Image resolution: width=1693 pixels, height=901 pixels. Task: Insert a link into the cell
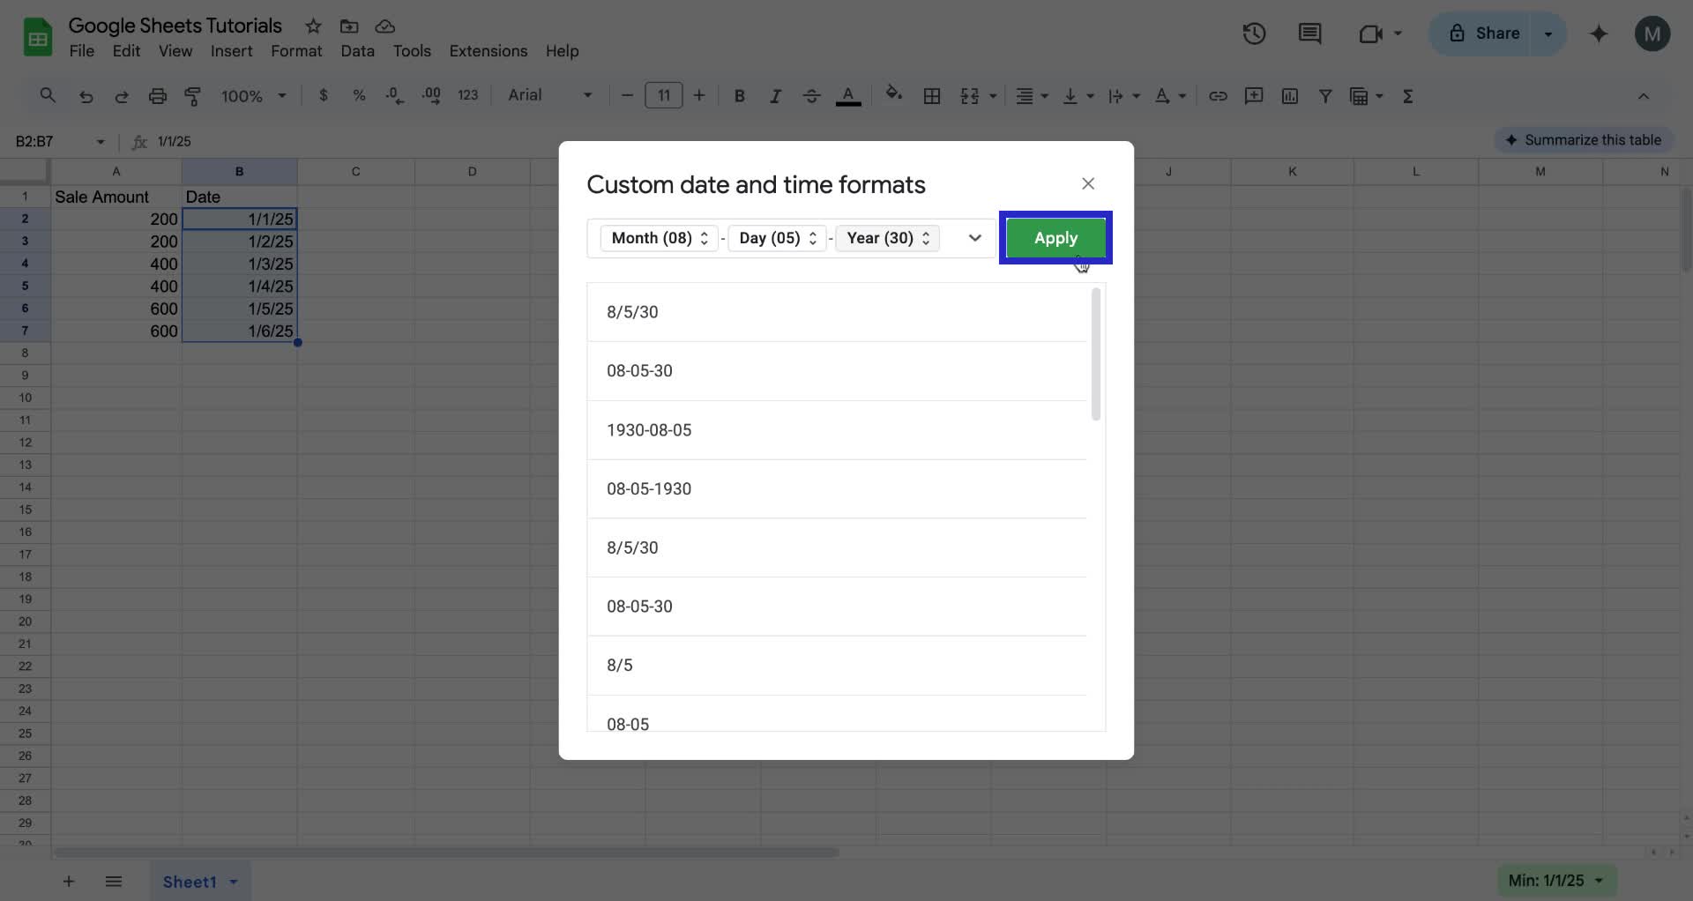click(x=1218, y=95)
